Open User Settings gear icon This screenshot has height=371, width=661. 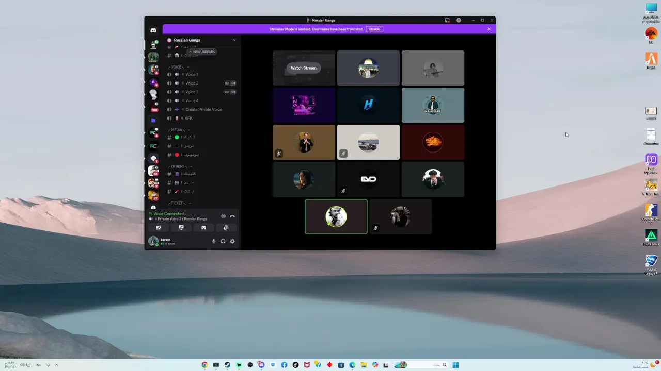(x=232, y=241)
